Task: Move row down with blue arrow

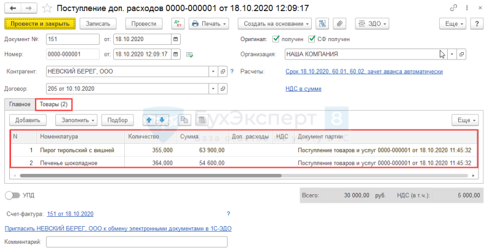Action: [162, 120]
